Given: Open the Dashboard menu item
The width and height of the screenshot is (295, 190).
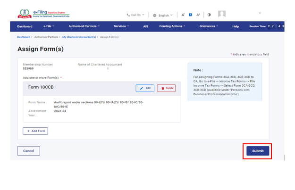Looking at the screenshot, I should [25, 26].
